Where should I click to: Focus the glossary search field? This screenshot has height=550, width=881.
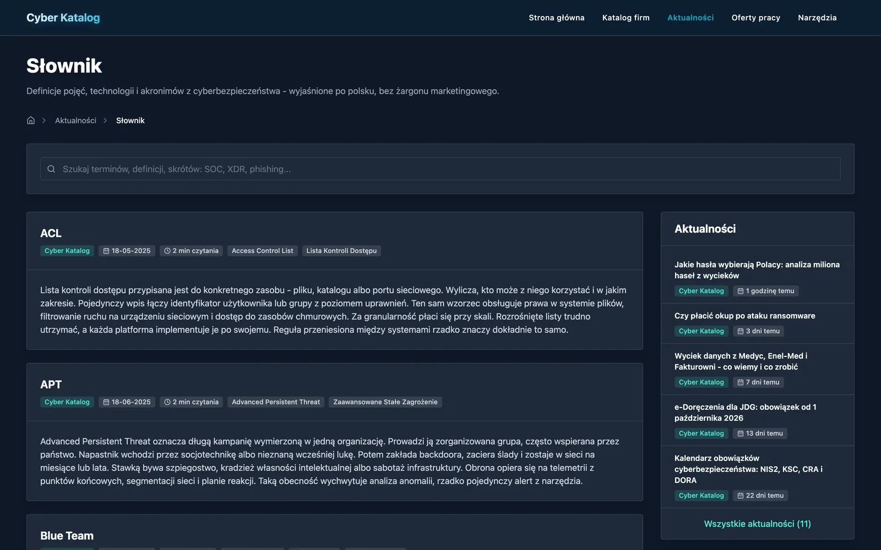(x=440, y=169)
